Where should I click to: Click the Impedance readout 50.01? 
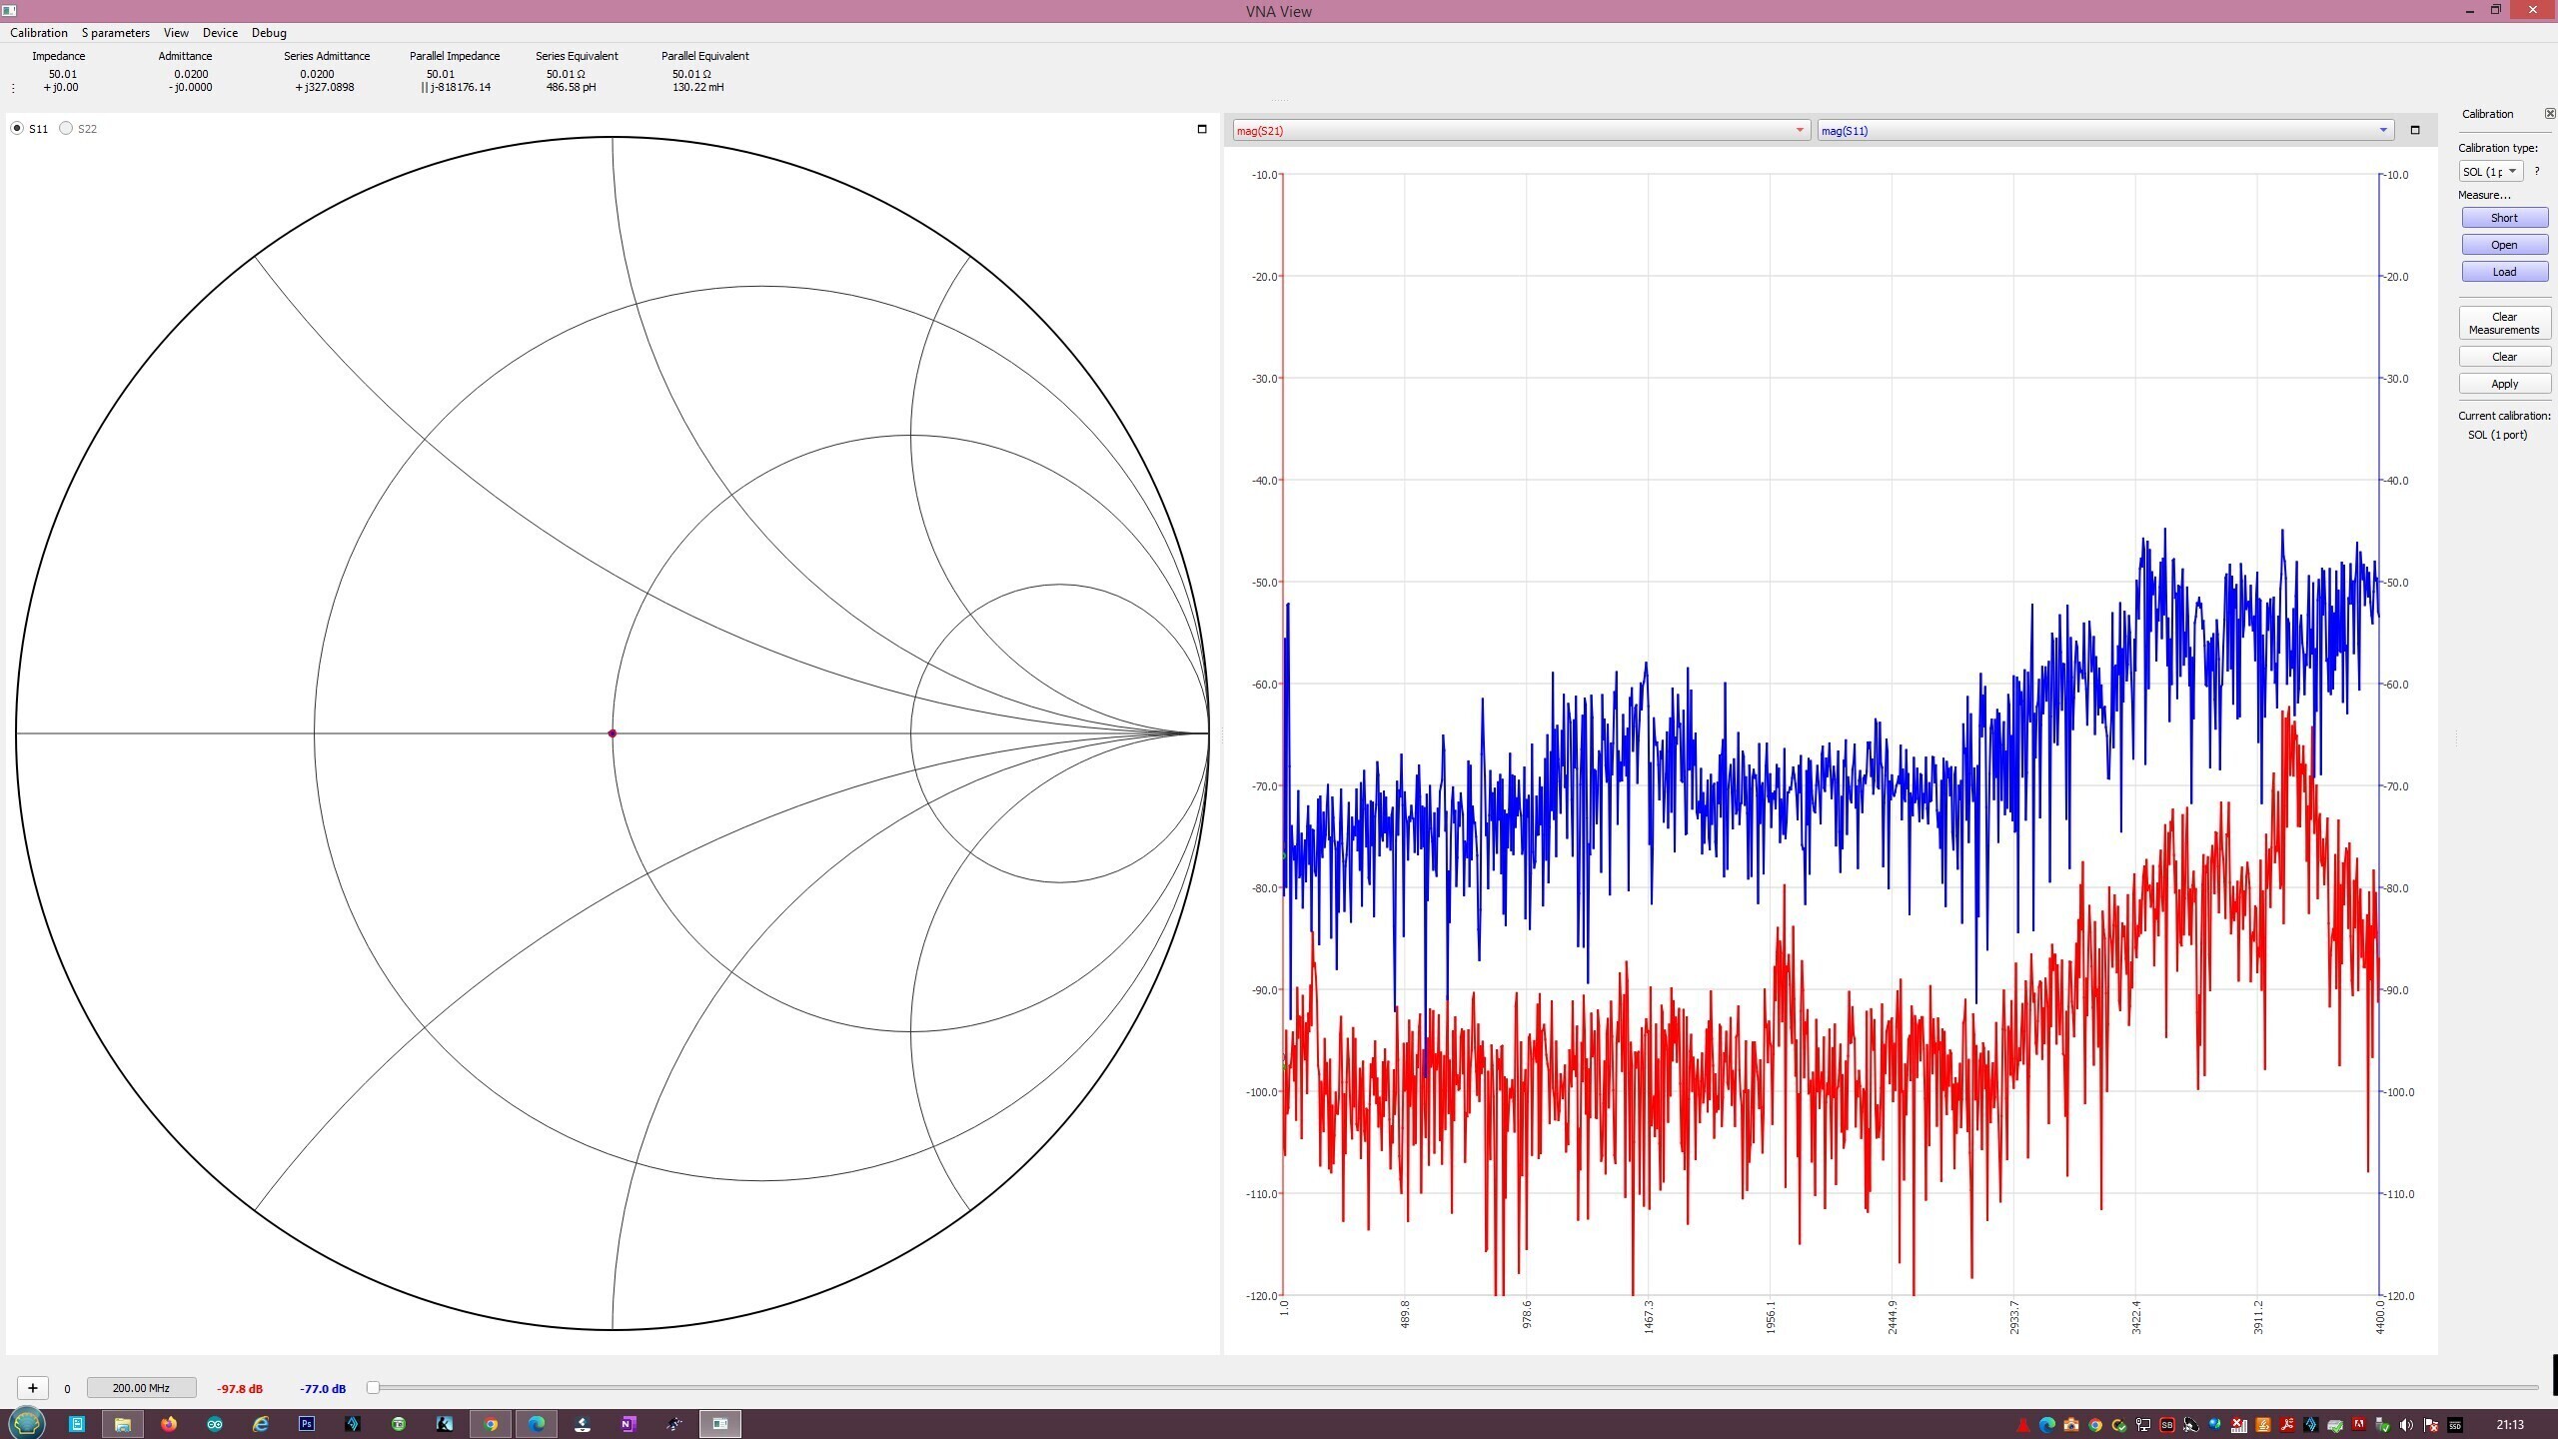click(x=63, y=74)
